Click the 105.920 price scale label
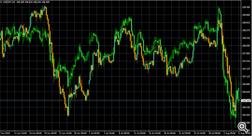 click(246, 115)
